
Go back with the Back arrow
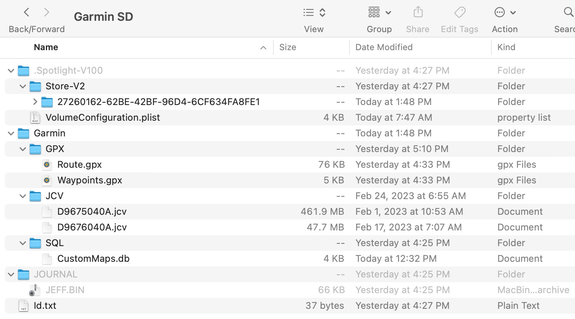click(26, 12)
